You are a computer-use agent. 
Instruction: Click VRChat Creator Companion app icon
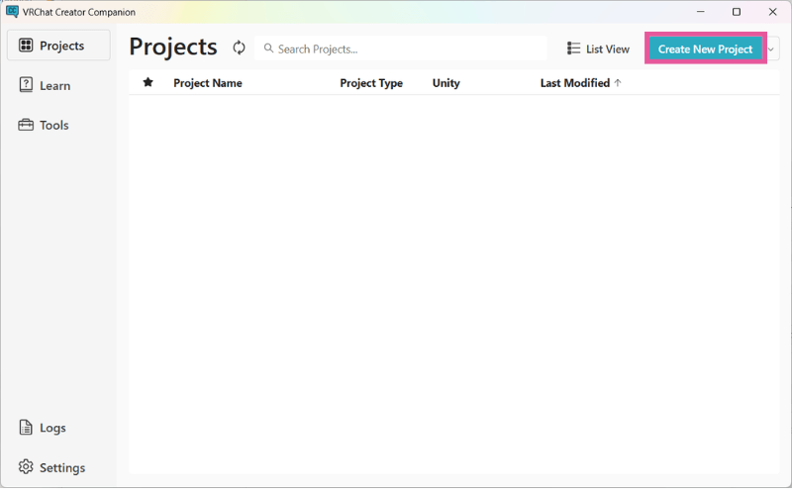tap(13, 12)
